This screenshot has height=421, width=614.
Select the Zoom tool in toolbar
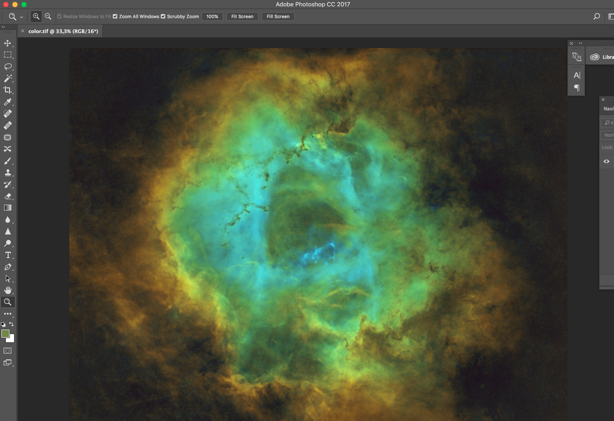8,302
